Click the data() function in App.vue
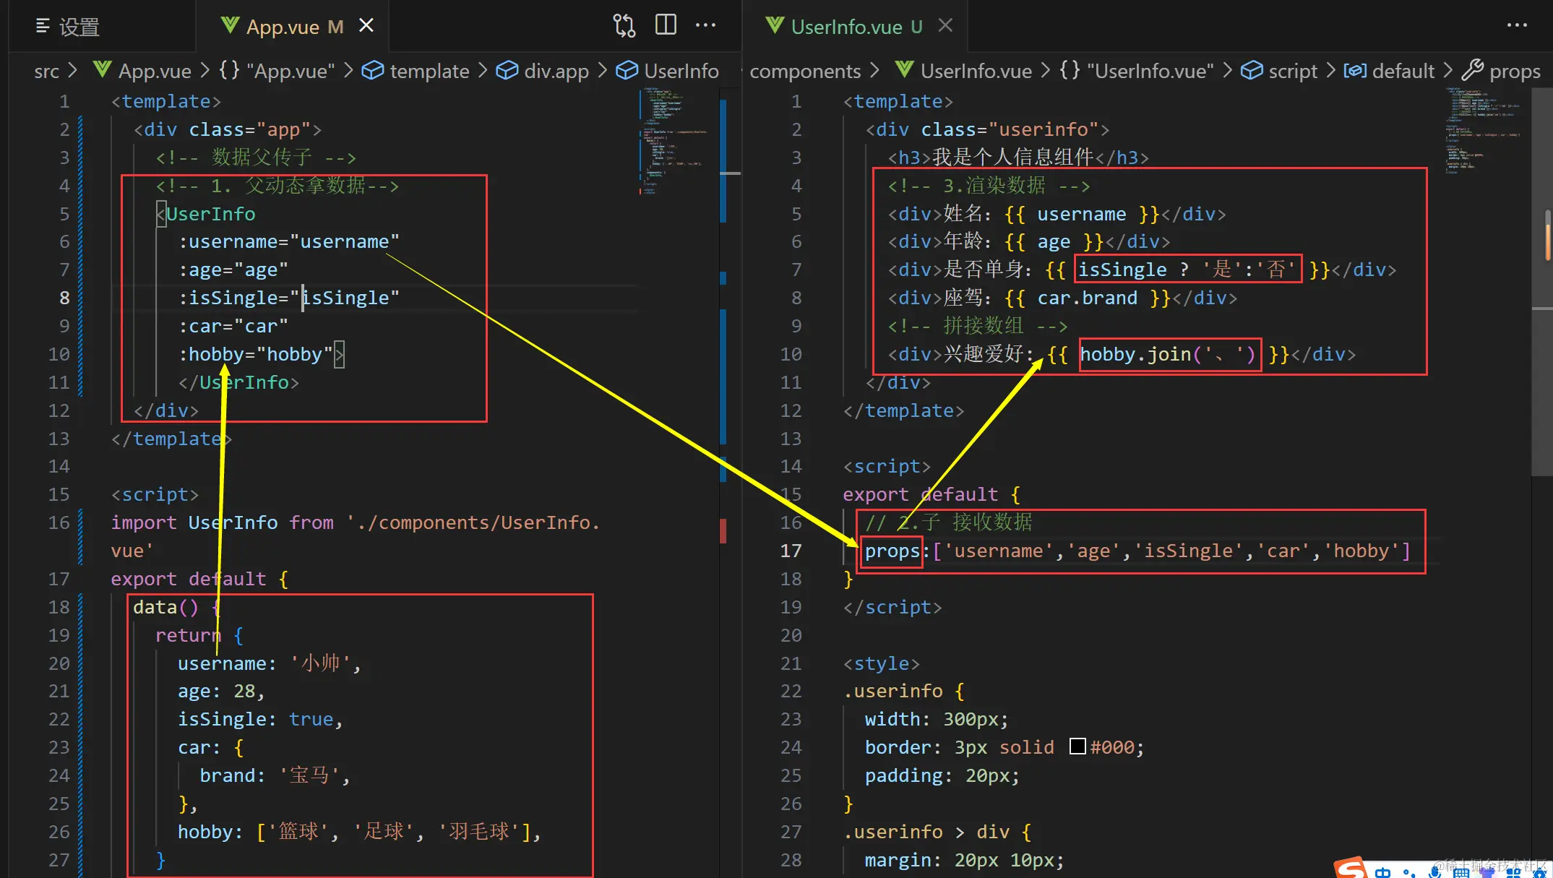The image size is (1553, 878). (x=176, y=607)
